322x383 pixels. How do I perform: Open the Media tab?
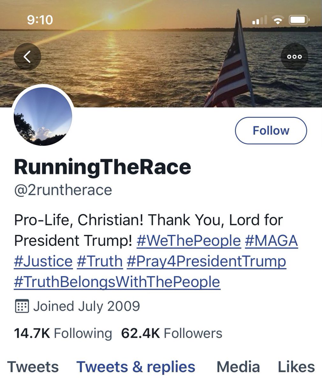(238, 367)
